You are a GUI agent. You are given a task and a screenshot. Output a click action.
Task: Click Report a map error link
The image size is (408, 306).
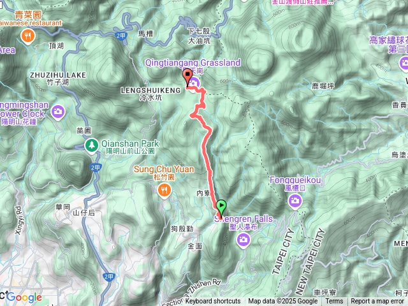377,302
